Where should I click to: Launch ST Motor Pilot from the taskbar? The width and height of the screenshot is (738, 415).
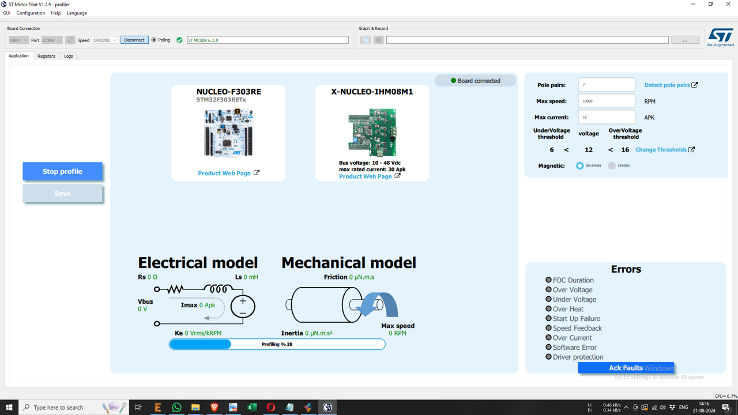click(x=327, y=408)
